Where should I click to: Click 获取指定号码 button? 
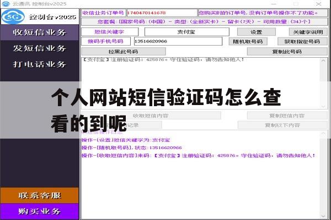click(x=302, y=41)
